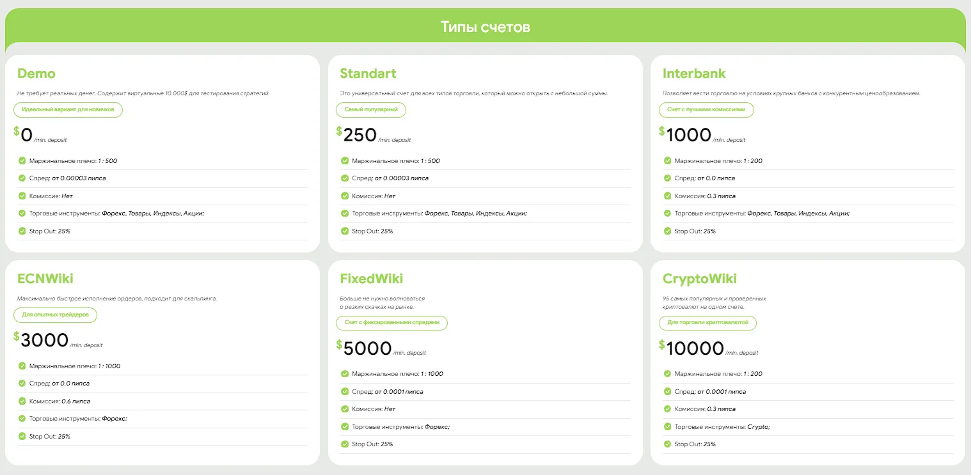The width and height of the screenshot is (971, 475).
Task: Click the green dollar sign beside 10000
Action: (x=662, y=345)
